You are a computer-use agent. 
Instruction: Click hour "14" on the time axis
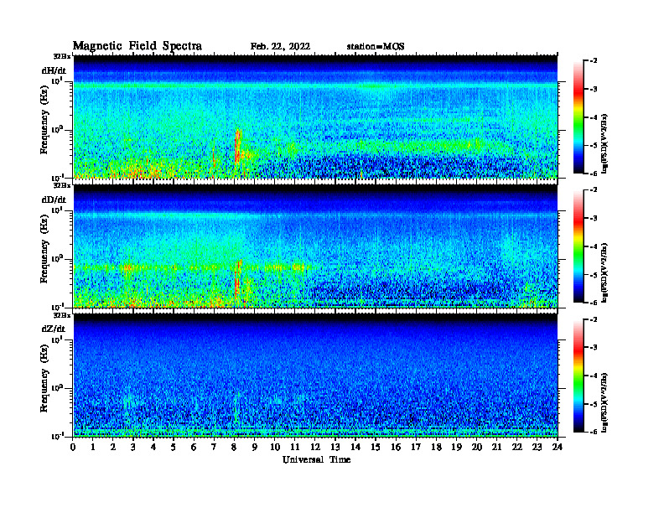coord(355,448)
